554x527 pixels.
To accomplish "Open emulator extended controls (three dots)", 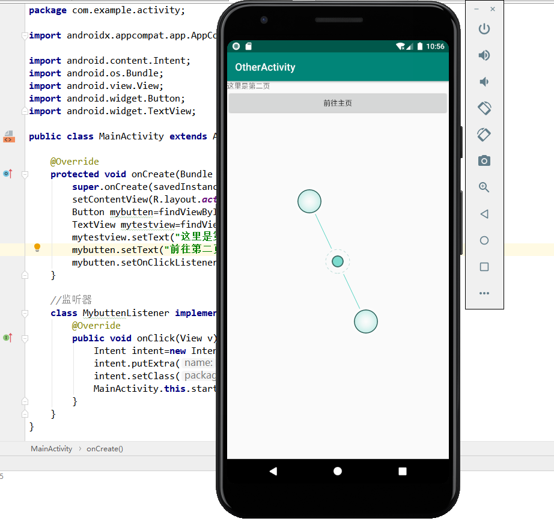I will pos(484,293).
